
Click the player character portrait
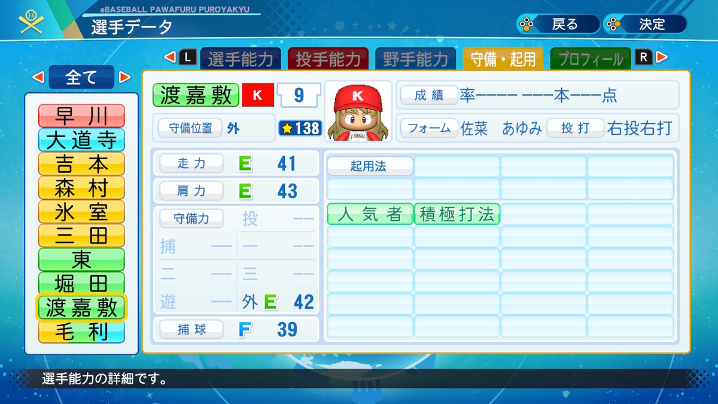pyautogui.click(x=358, y=112)
